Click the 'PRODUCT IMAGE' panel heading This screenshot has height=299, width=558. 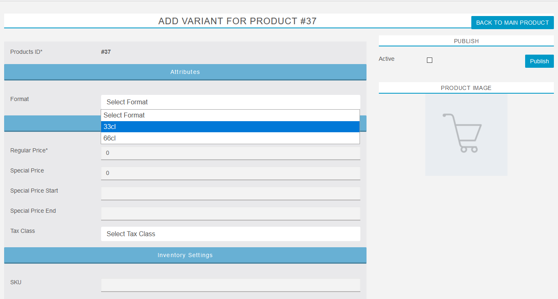pyautogui.click(x=466, y=88)
